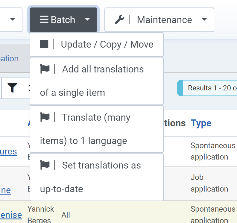Click the Batch hamburger lines icon
The image size is (237, 223).
[44, 20]
